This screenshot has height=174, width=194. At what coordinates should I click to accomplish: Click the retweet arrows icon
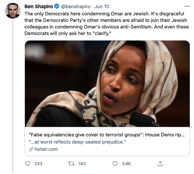pyautogui.click(x=71, y=164)
